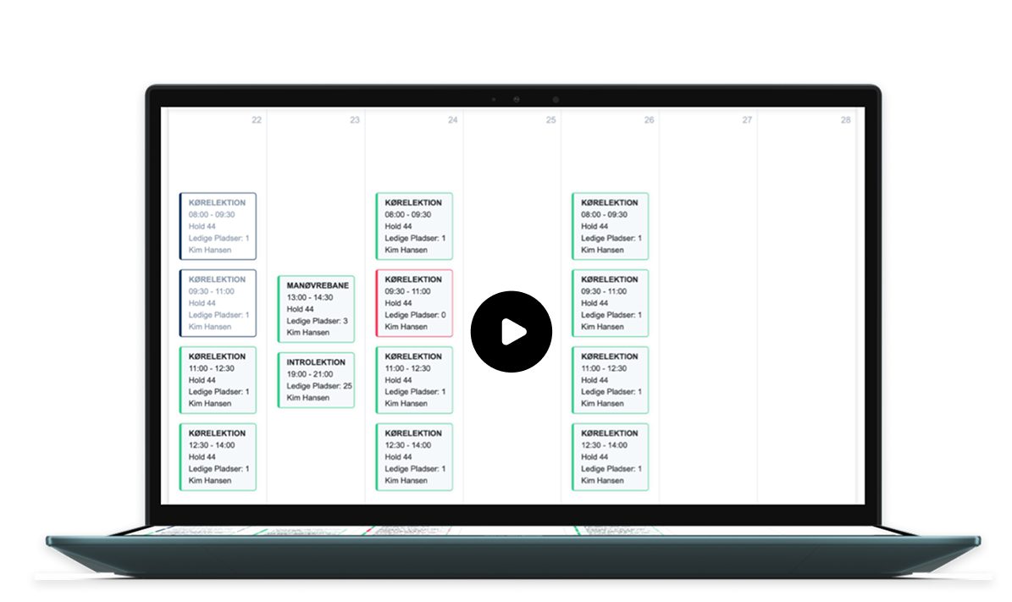1012x602 pixels.
Task: Click the day 22 date number
Action: tap(257, 120)
